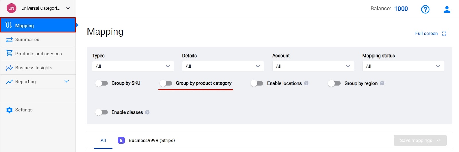Enable Group by product category switch

pos(166,83)
